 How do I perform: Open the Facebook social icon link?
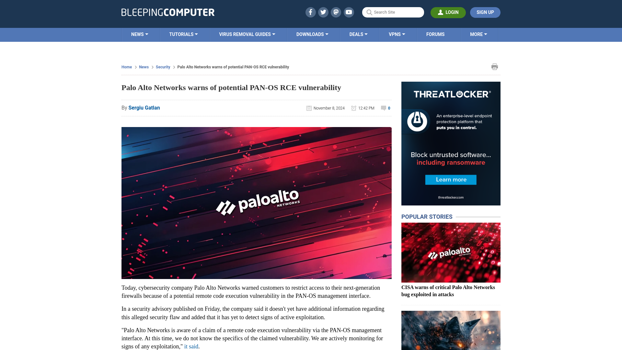coord(311,12)
